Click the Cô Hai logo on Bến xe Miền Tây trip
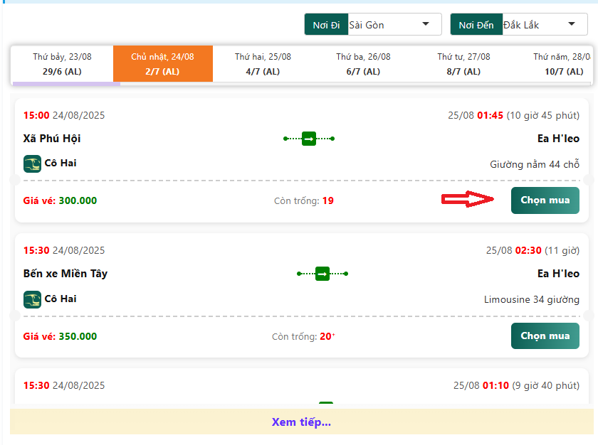The width and height of the screenshot is (598, 445). tap(32, 299)
